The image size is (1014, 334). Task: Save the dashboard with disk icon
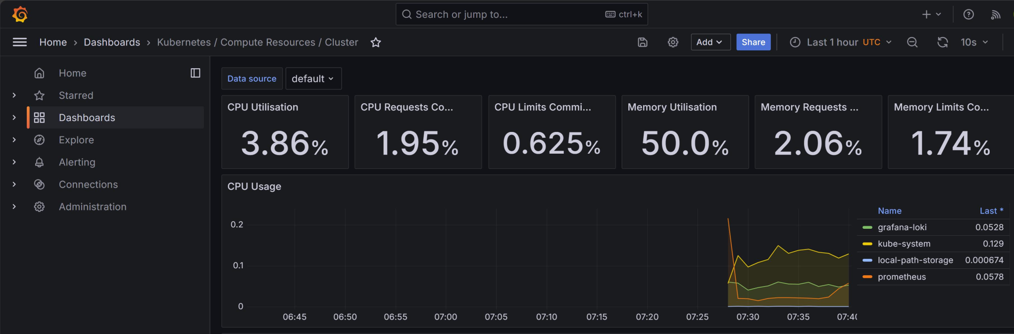pos(643,42)
